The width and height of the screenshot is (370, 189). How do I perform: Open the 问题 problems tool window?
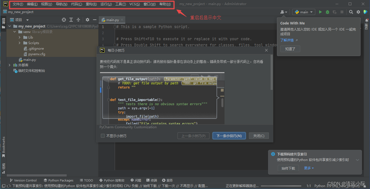136,180
